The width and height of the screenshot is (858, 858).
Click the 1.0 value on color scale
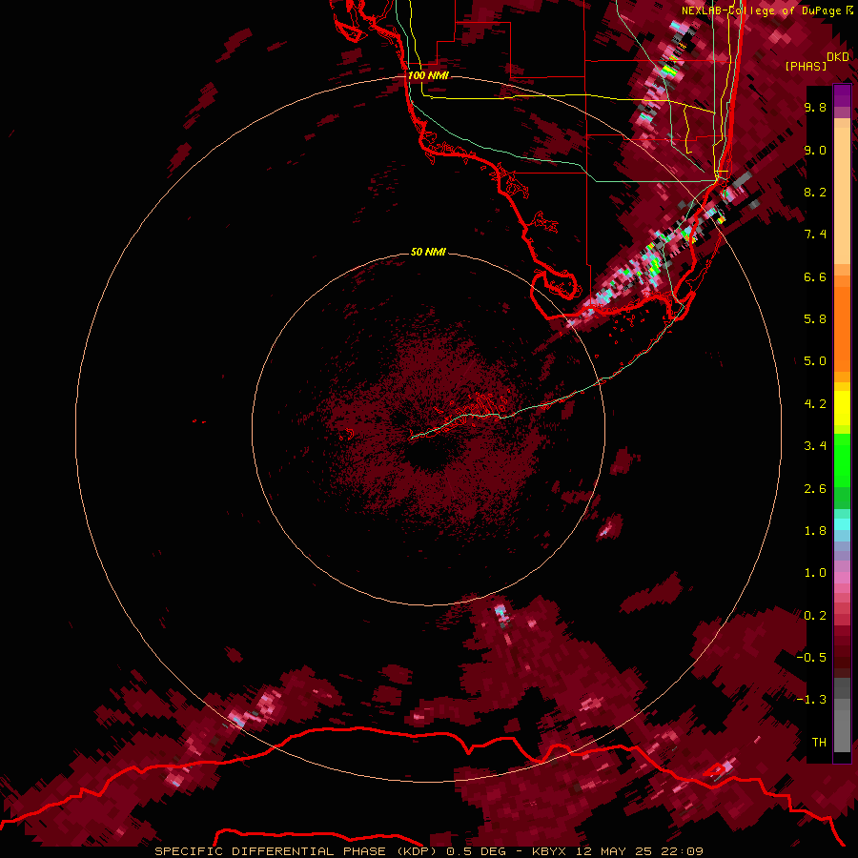[x=815, y=573]
